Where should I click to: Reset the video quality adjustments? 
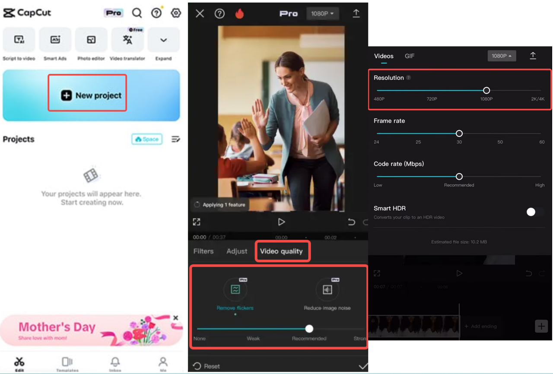207,366
